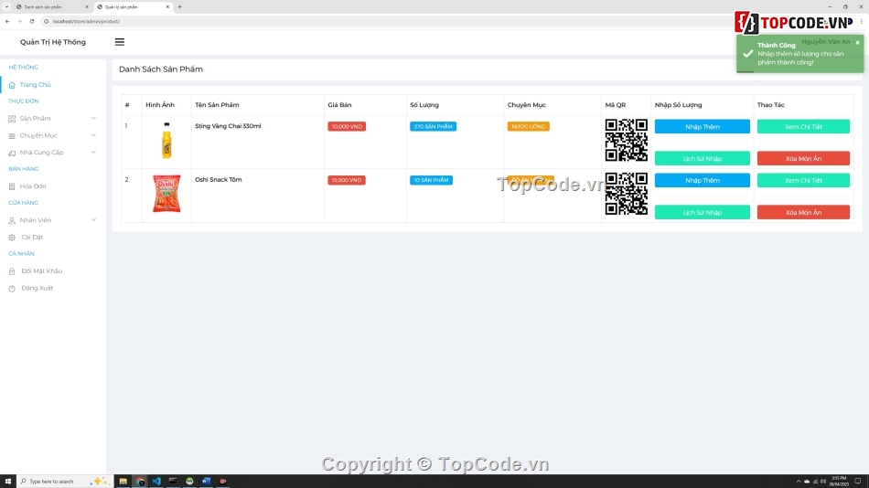Click the Trang Chủ home icon
This screenshot has width=869, height=488.
pos(12,85)
